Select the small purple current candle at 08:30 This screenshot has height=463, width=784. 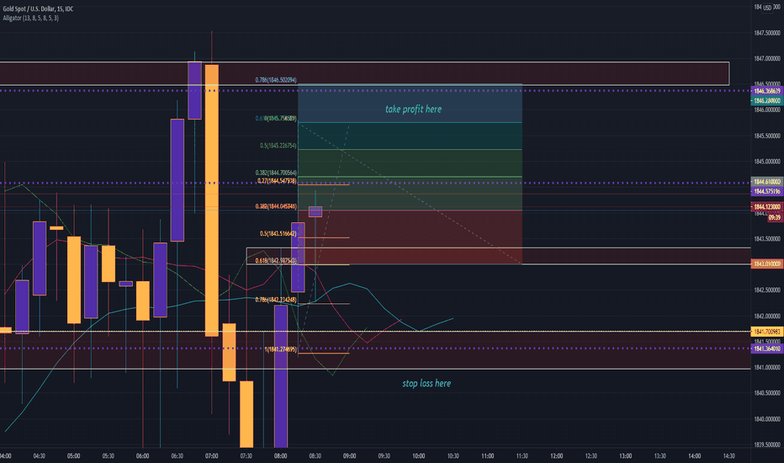coord(315,211)
